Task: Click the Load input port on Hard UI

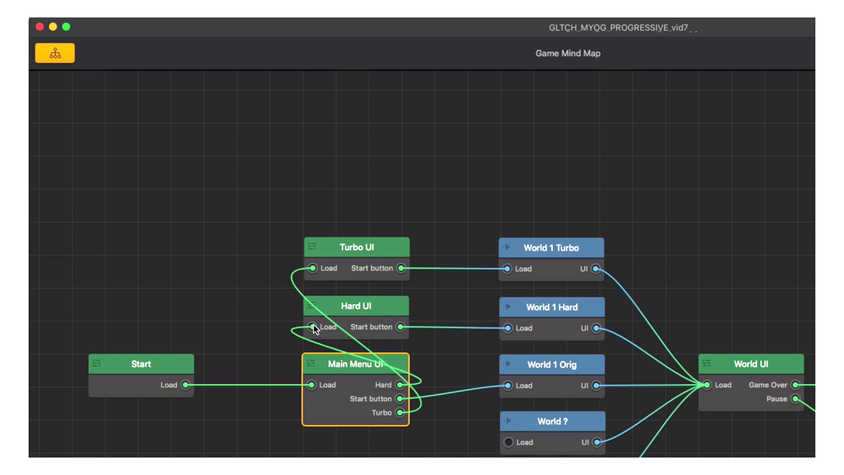Action: 313,327
